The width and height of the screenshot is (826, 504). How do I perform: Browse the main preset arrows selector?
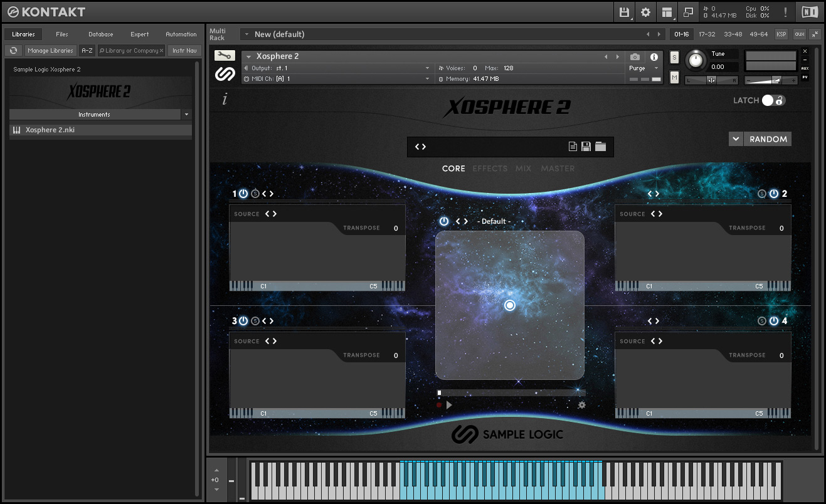pyautogui.click(x=420, y=147)
